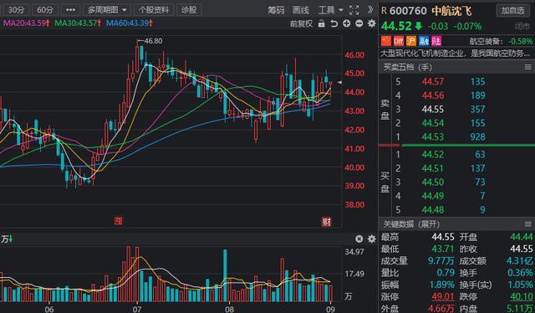Click the 财 financial report marker
Viewport: 535px width, 313px height.
click(x=327, y=222)
